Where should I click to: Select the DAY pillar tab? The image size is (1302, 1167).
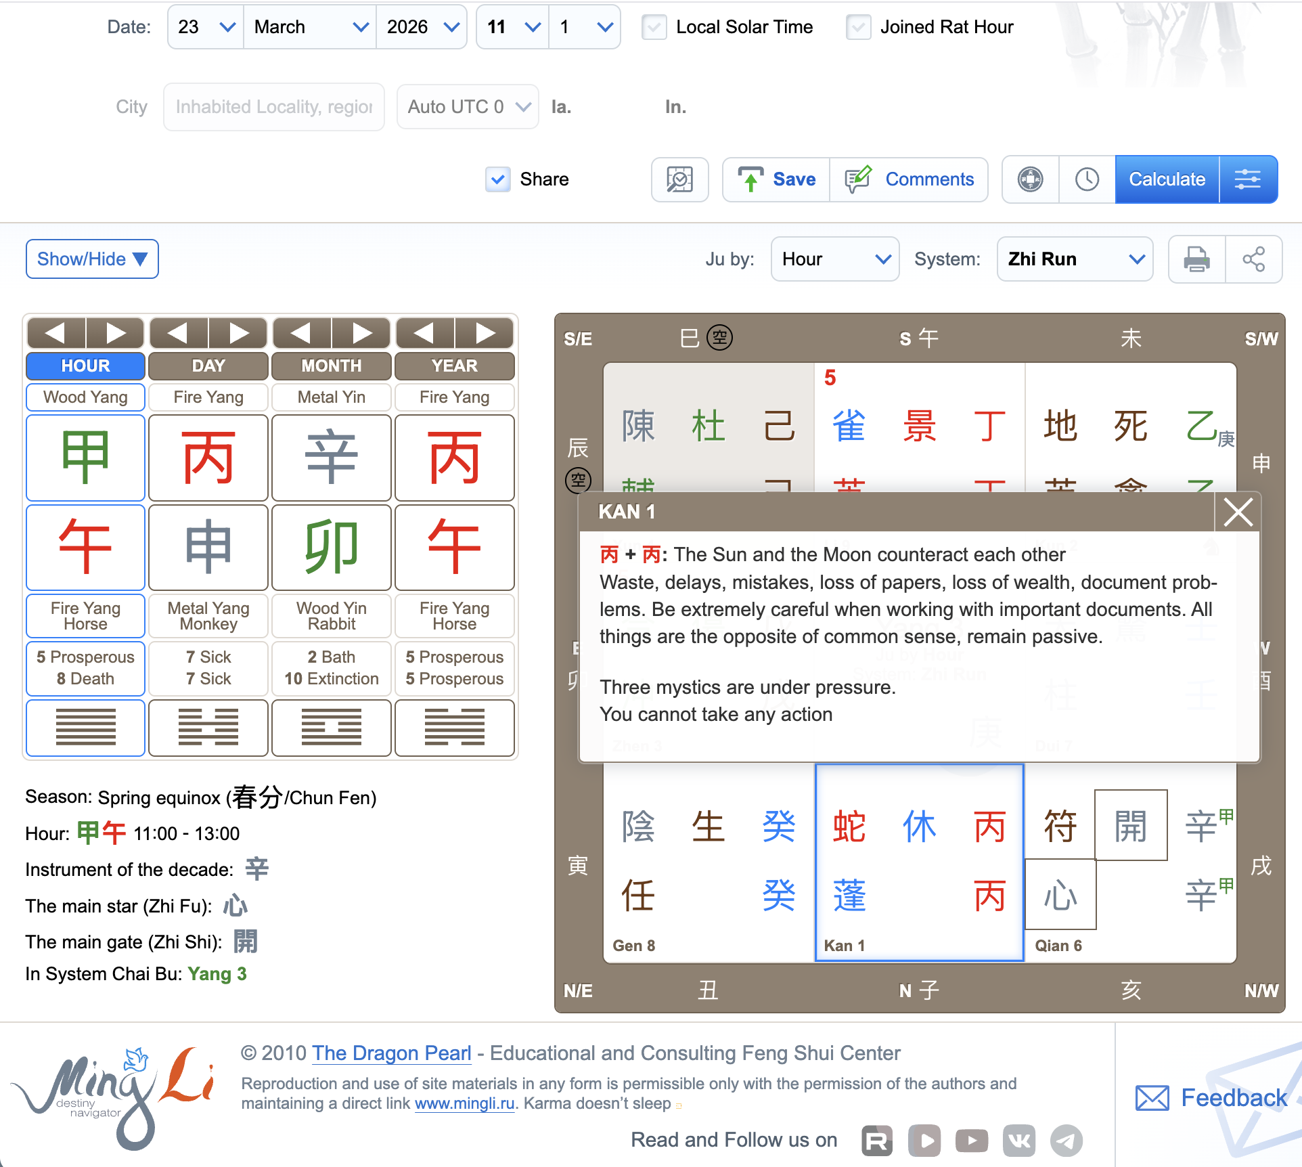click(x=208, y=366)
